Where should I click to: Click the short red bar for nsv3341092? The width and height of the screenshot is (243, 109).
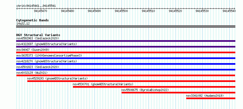click(211, 98)
